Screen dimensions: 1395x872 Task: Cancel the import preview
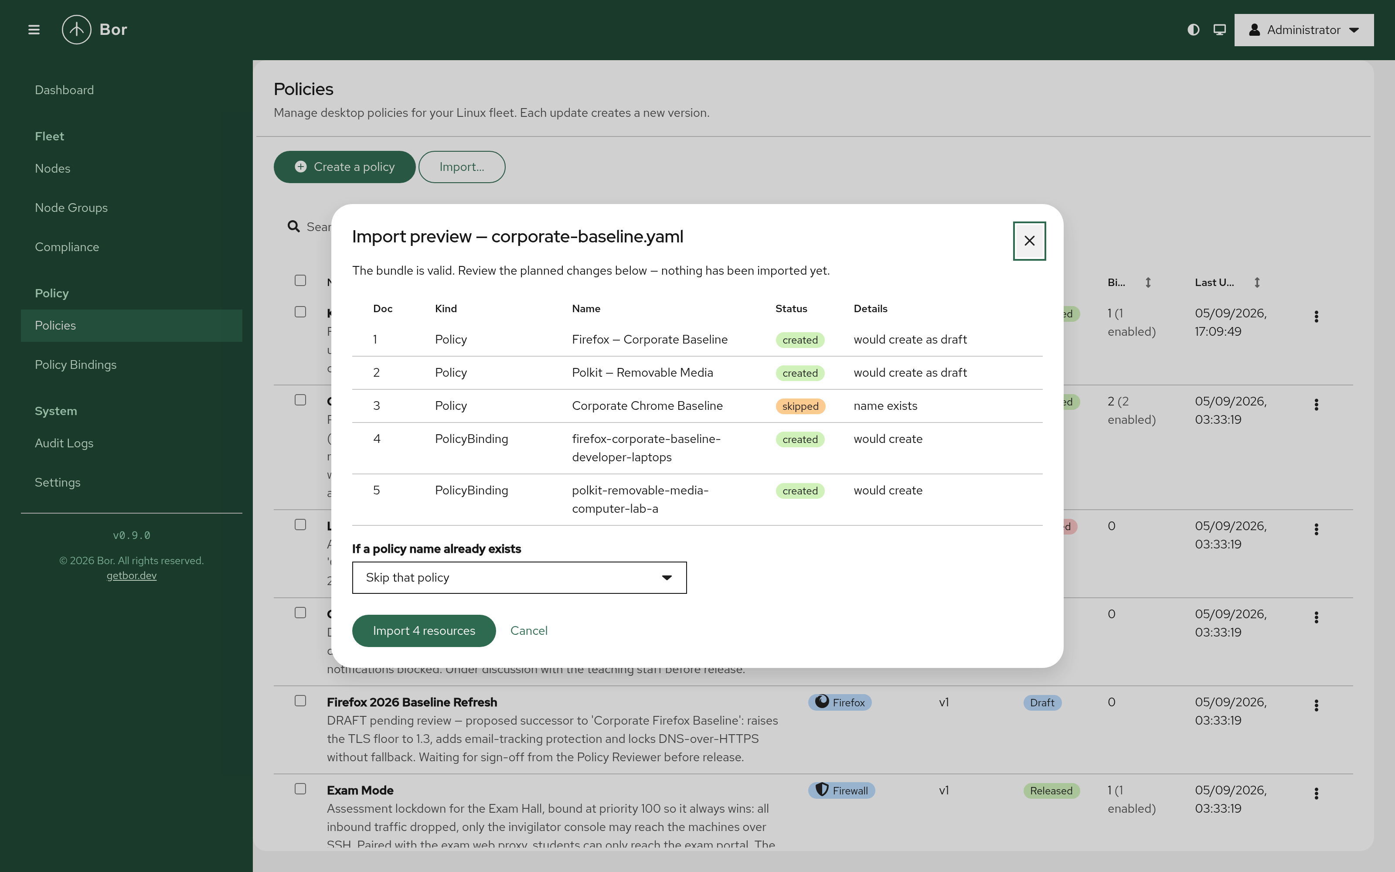(x=529, y=631)
